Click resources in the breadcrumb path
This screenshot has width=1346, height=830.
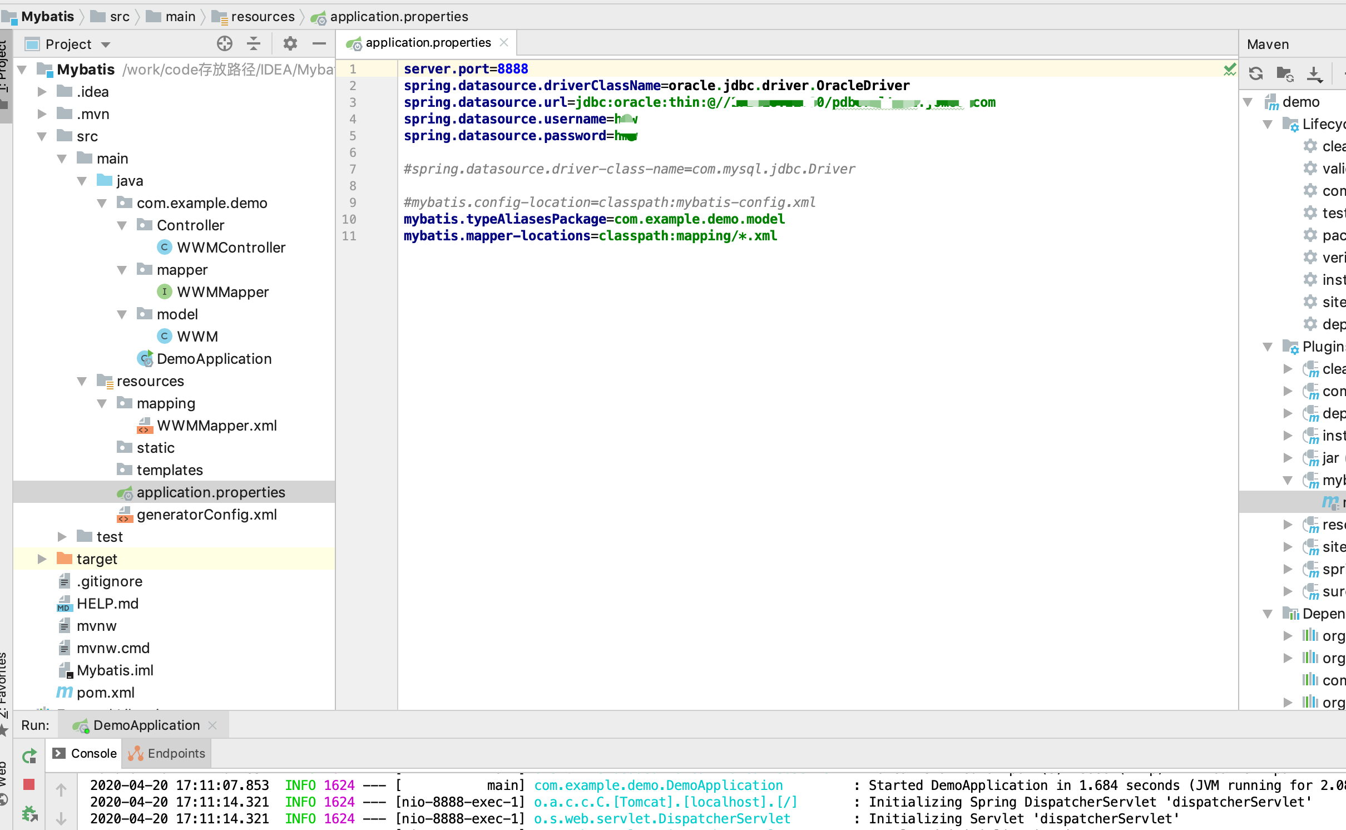tap(263, 17)
